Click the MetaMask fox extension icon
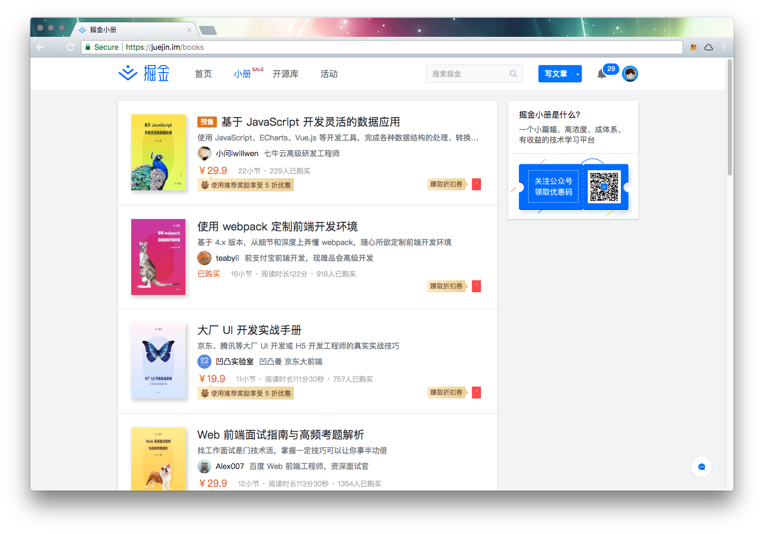The image size is (764, 534). [x=694, y=47]
